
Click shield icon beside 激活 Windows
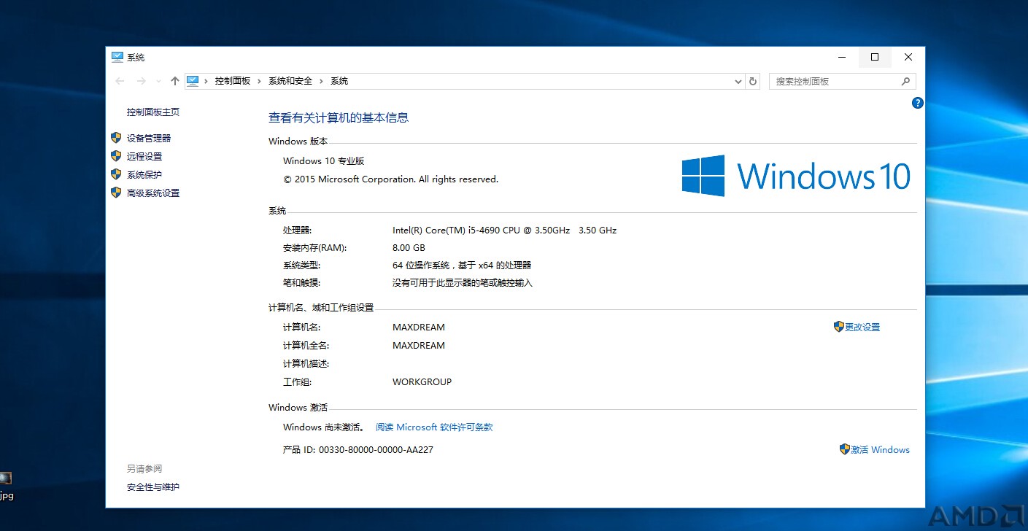click(844, 449)
